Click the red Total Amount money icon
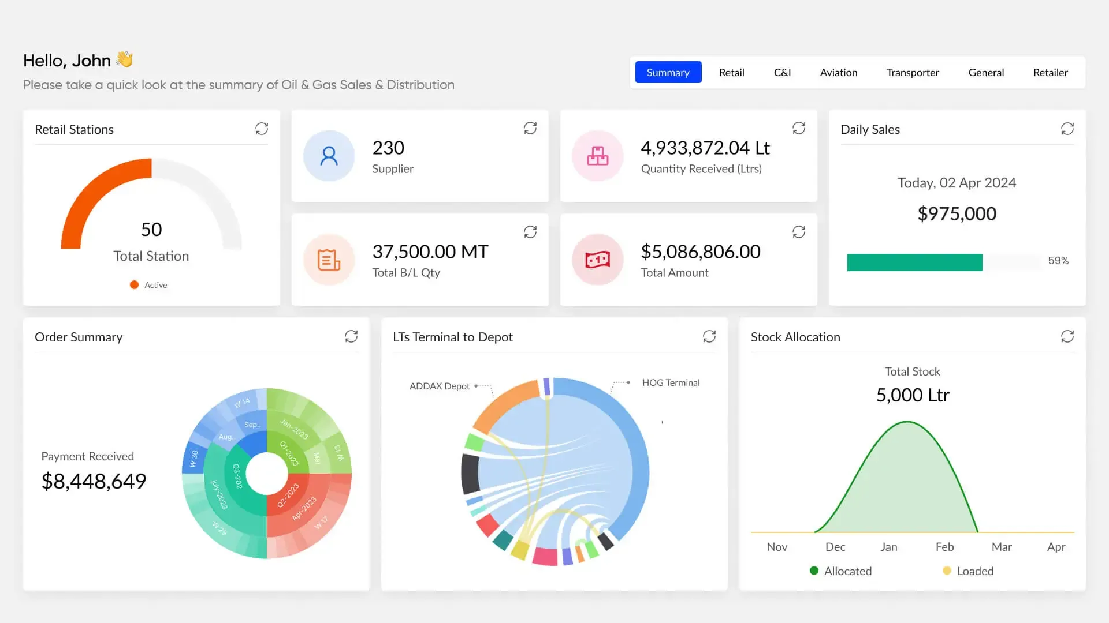 (597, 260)
